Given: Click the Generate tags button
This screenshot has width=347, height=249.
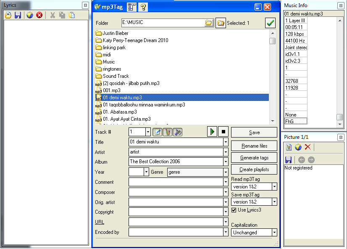Looking at the screenshot, I should tap(254, 157).
